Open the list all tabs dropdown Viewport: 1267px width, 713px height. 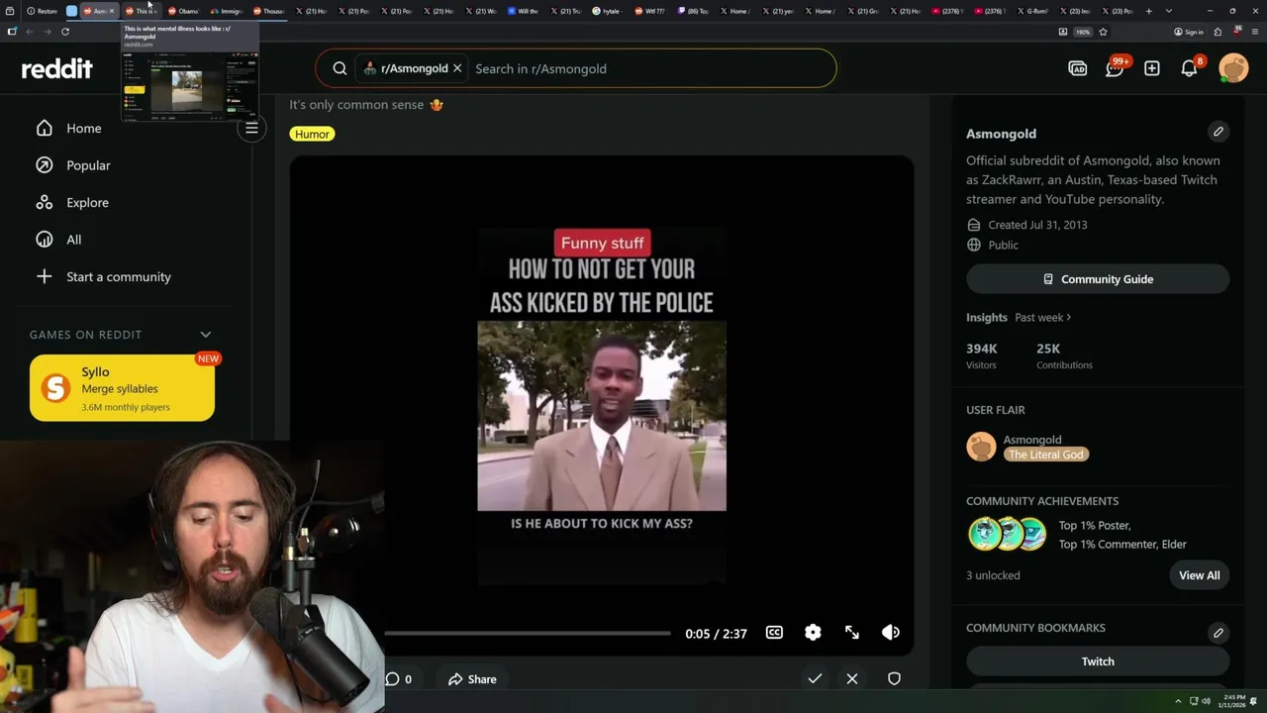tap(1169, 11)
